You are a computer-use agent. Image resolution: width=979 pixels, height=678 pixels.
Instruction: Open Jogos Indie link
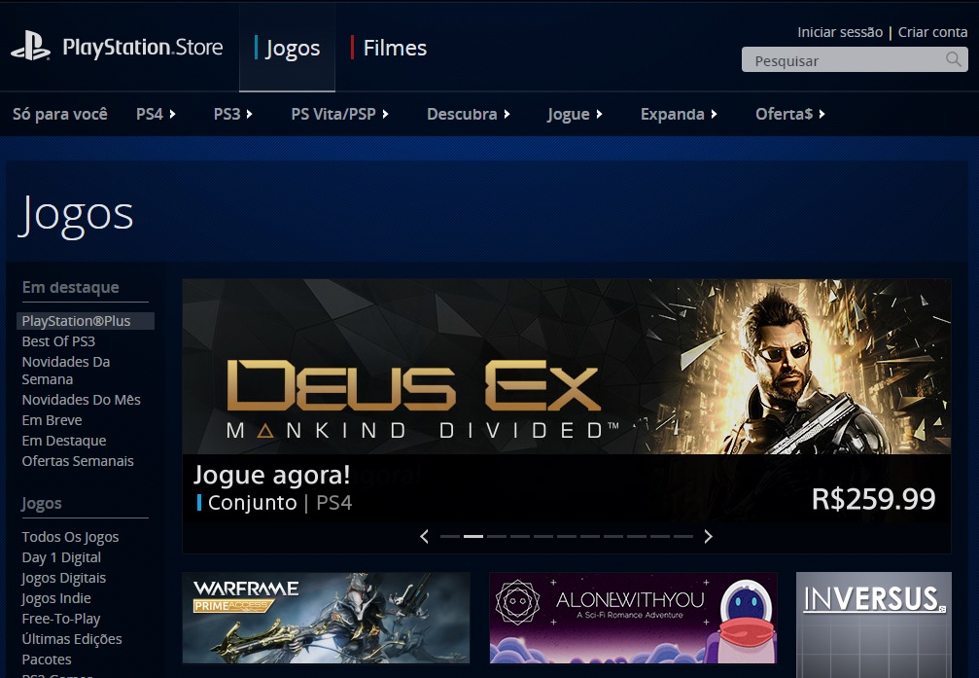tap(56, 598)
